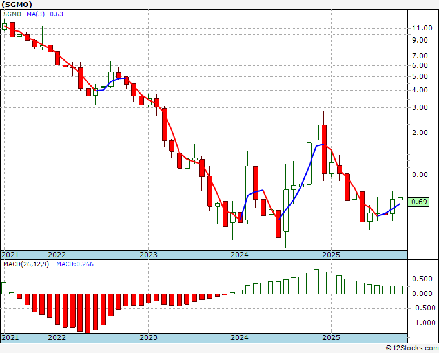This screenshot has width=439, height=353.
Task: Click the 0.00 price axis label
Action: (420, 175)
